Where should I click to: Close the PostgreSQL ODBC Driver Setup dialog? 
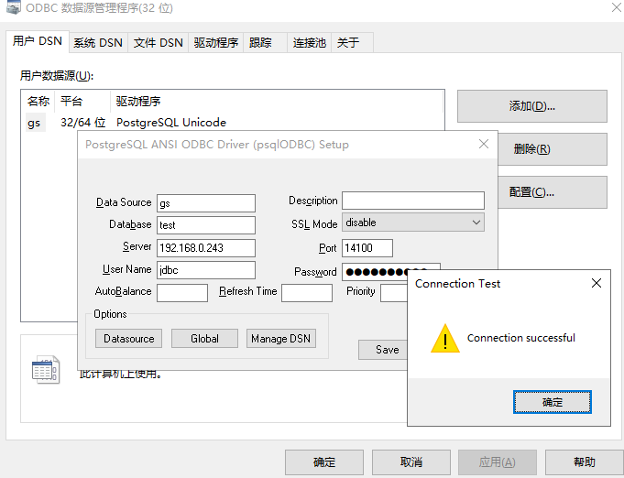[484, 145]
